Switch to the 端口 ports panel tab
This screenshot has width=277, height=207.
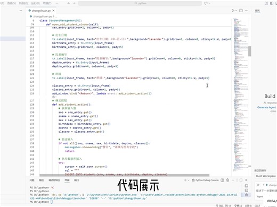[x=76, y=180]
